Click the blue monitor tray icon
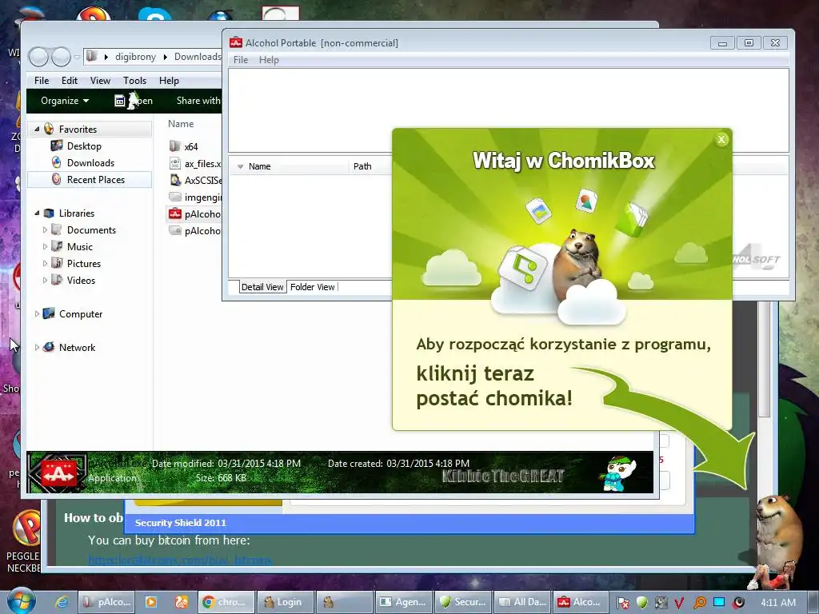 pyautogui.click(x=719, y=602)
